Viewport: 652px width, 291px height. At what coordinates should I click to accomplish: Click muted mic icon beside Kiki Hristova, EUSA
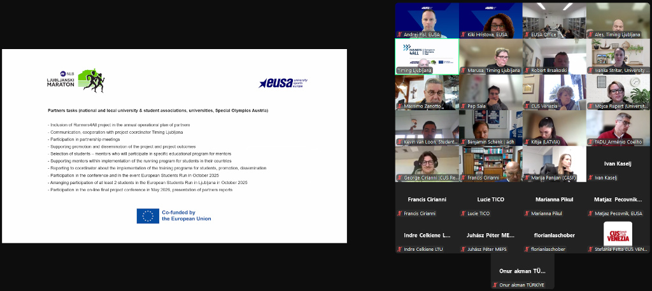click(x=464, y=34)
